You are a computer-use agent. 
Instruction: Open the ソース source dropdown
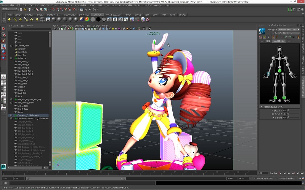(x=289, y=33)
